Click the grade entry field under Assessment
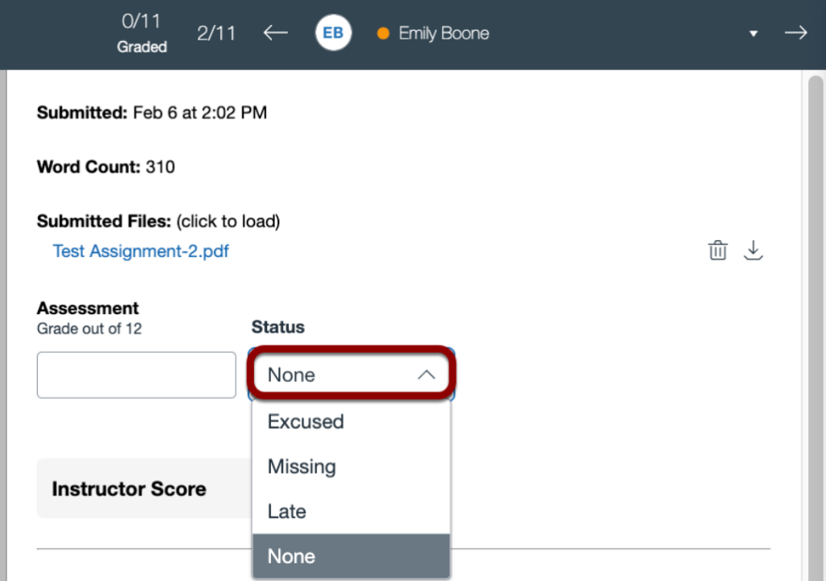Image resolution: width=826 pixels, height=581 pixels. (136, 375)
